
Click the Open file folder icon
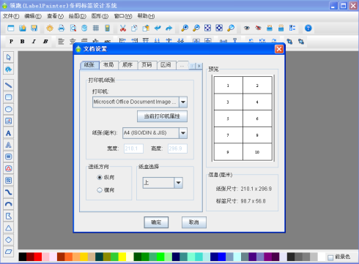pyautogui.click(x=23, y=28)
